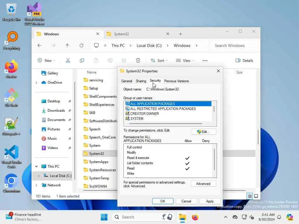Click the group names horizontal scrollbar
This screenshot has width=299, height=224.
tap(166, 124)
